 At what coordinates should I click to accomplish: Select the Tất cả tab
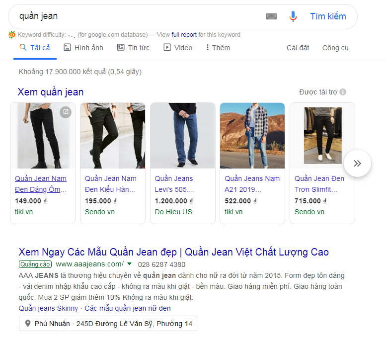(35, 48)
